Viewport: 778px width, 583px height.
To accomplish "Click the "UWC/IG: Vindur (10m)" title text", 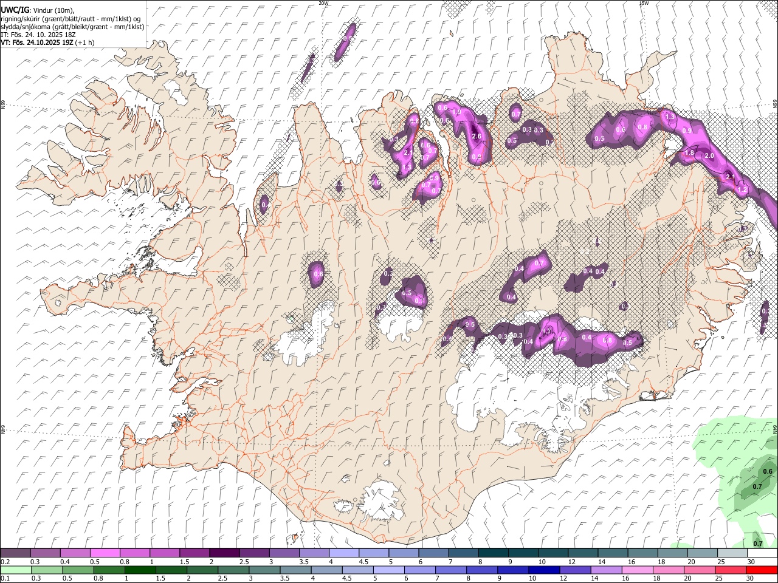I will 37,10.
